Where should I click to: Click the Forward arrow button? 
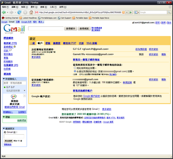pyautogui.click(x=11, y=12)
